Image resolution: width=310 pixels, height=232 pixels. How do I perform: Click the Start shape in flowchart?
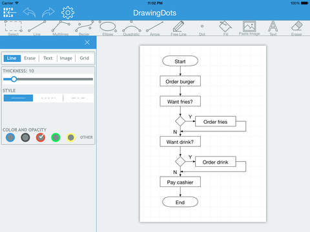pos(180,61)
